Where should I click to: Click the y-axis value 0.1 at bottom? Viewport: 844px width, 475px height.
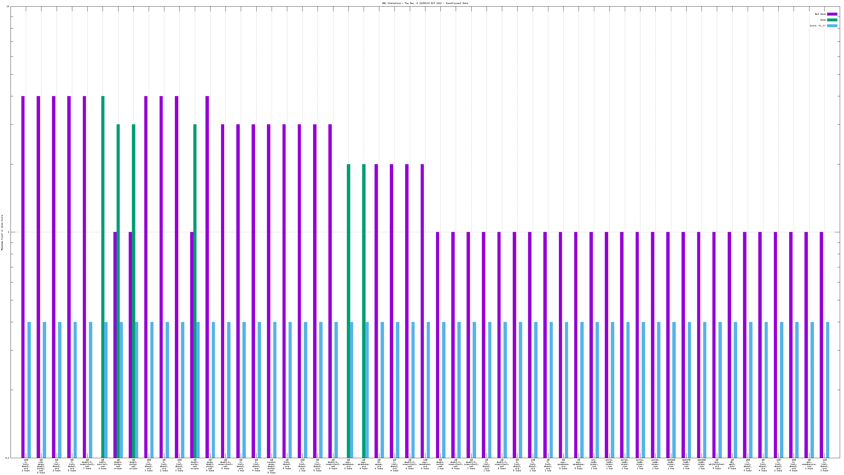pyautogui.click(x=7, y=458)
